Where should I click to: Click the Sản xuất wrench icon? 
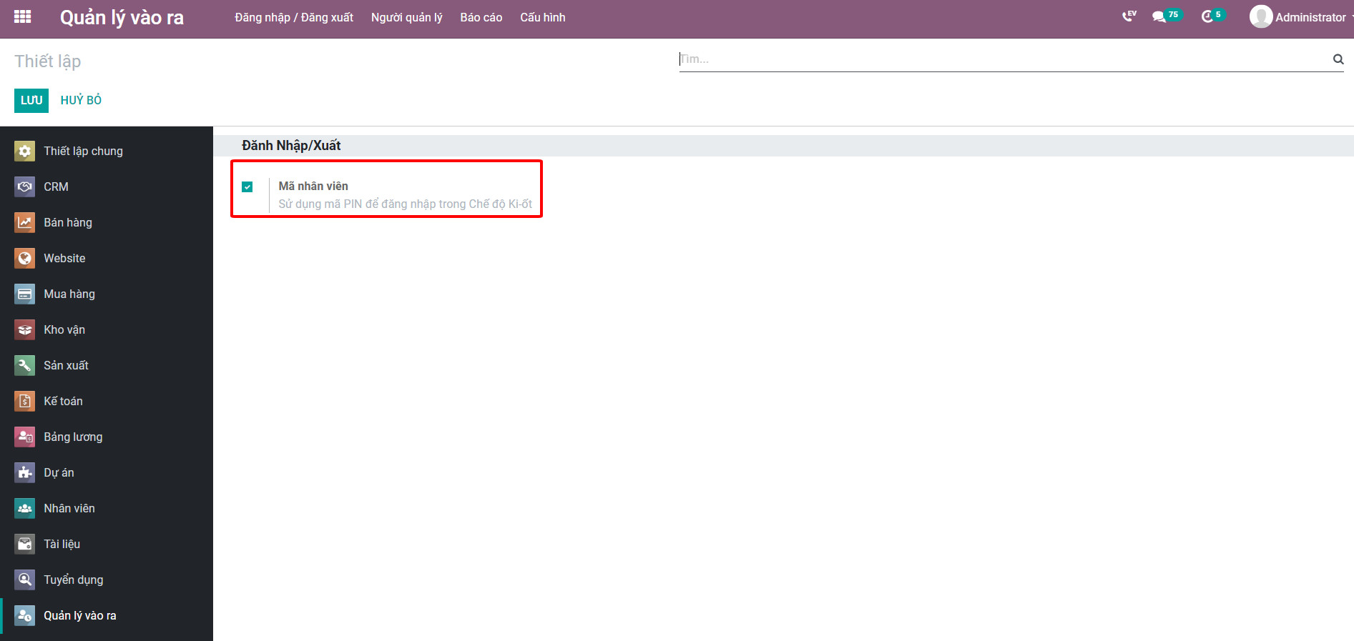pyautogui.click(x=24, y=365)
